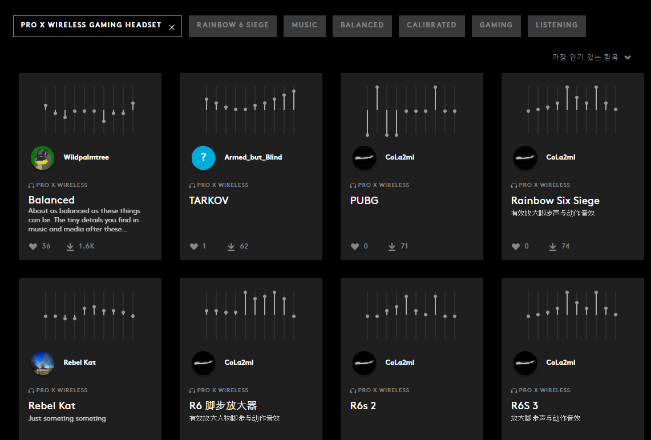Like the Rainbow Six Siege preset

point(516,246)
